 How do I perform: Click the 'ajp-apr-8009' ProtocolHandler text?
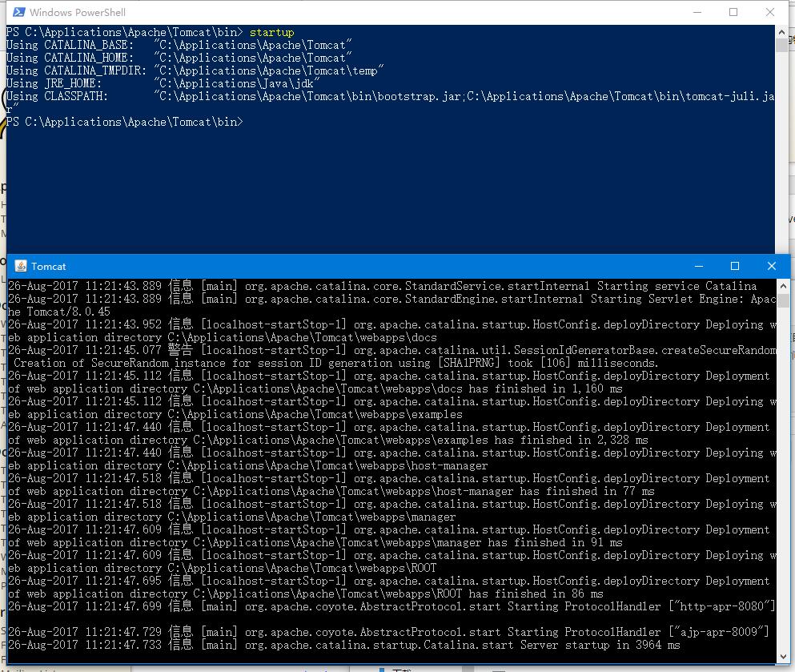point(719,632)
